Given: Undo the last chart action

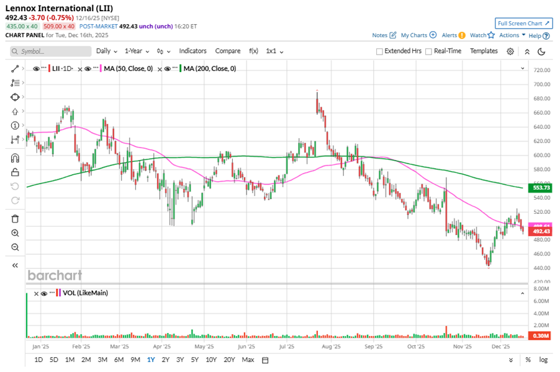Looking at the screenshot, I should [15, 187].
